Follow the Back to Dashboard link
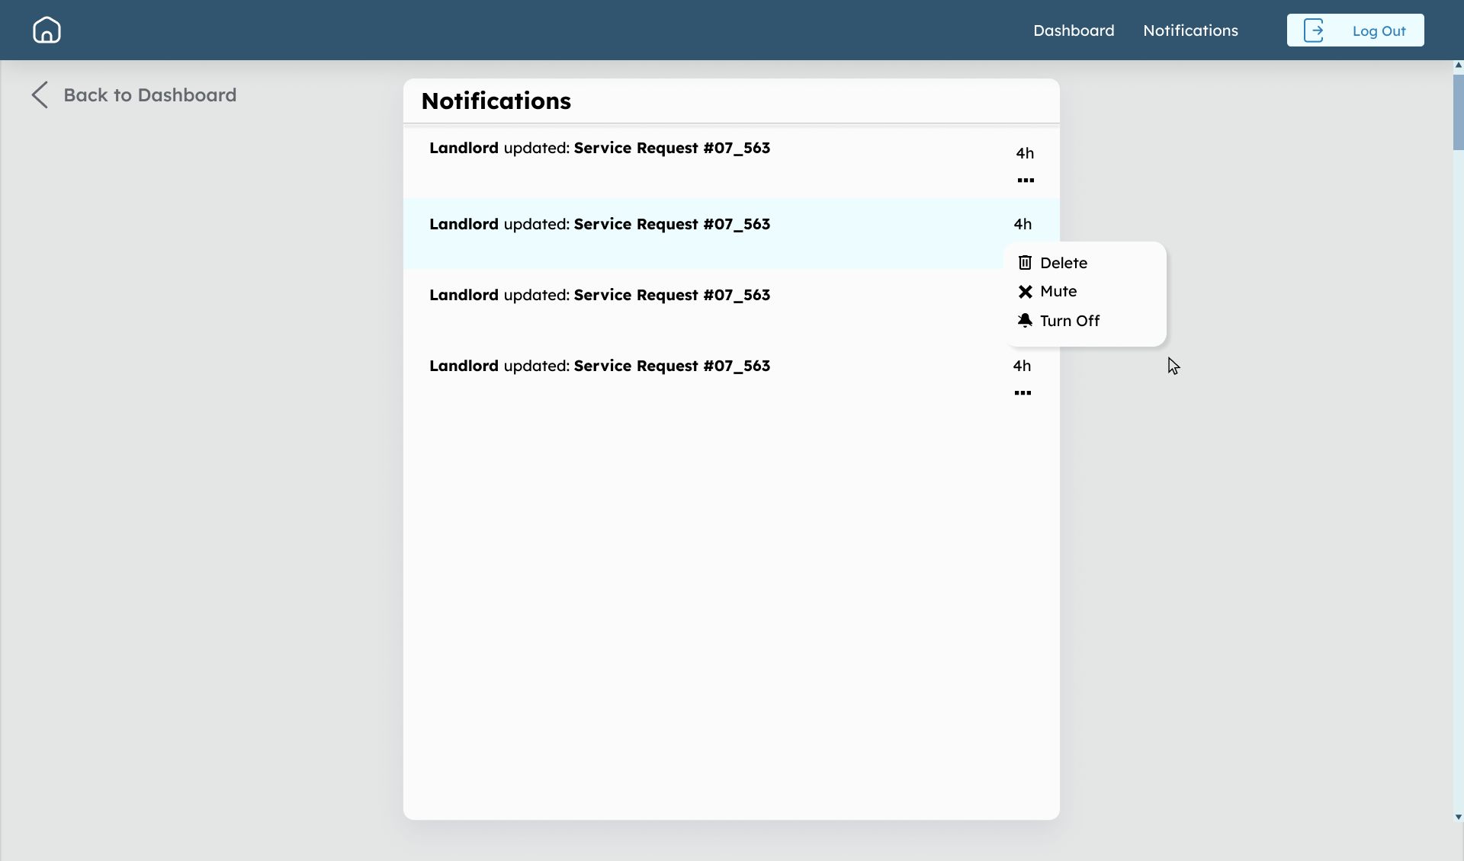The width and height of the screenshot is (1464, 861). (150, 94)
